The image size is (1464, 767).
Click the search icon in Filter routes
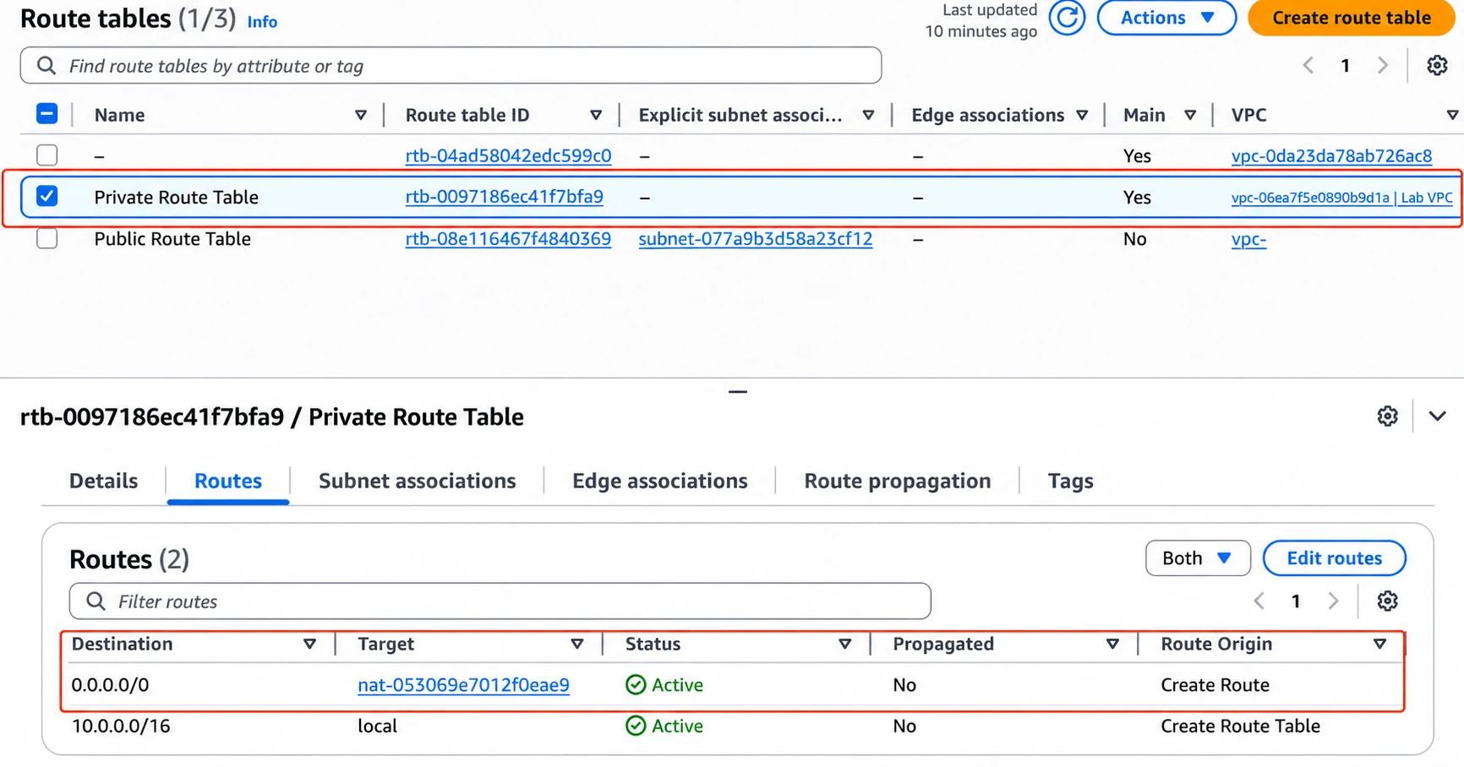pos(96,601)
